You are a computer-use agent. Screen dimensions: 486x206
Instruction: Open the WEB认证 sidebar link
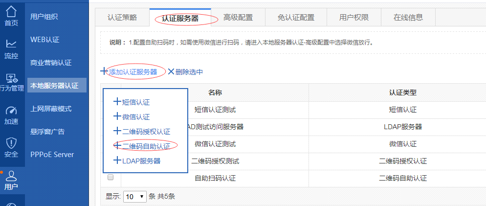pos(44,39)
